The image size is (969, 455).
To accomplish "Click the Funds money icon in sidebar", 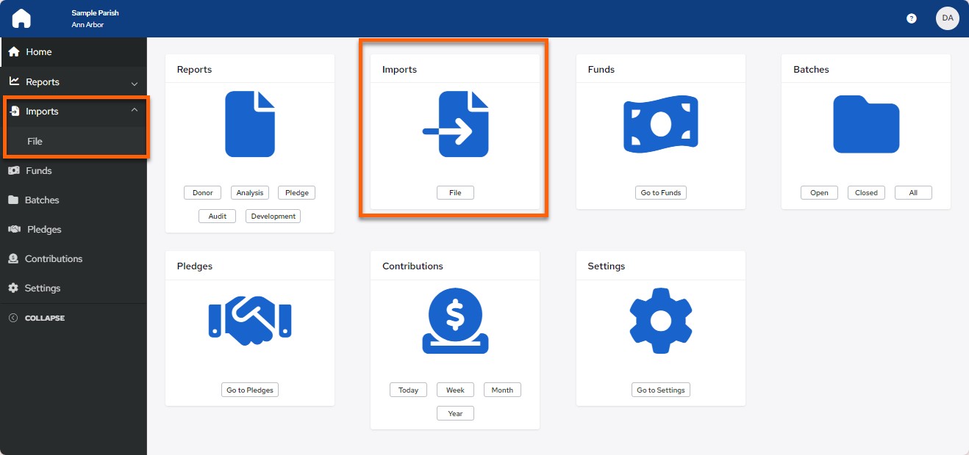I will pyautogui.click(x=13, y=170).
